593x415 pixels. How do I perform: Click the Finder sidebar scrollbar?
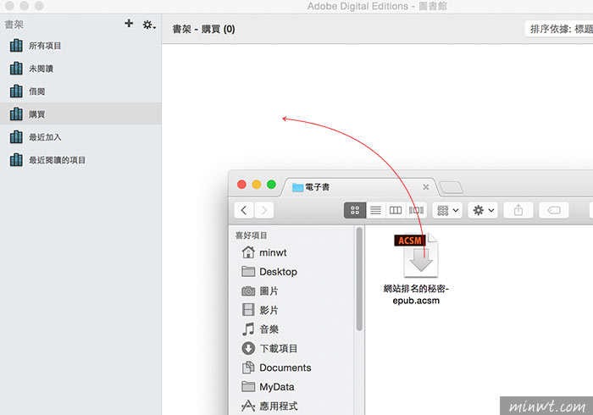click(359, 279)
